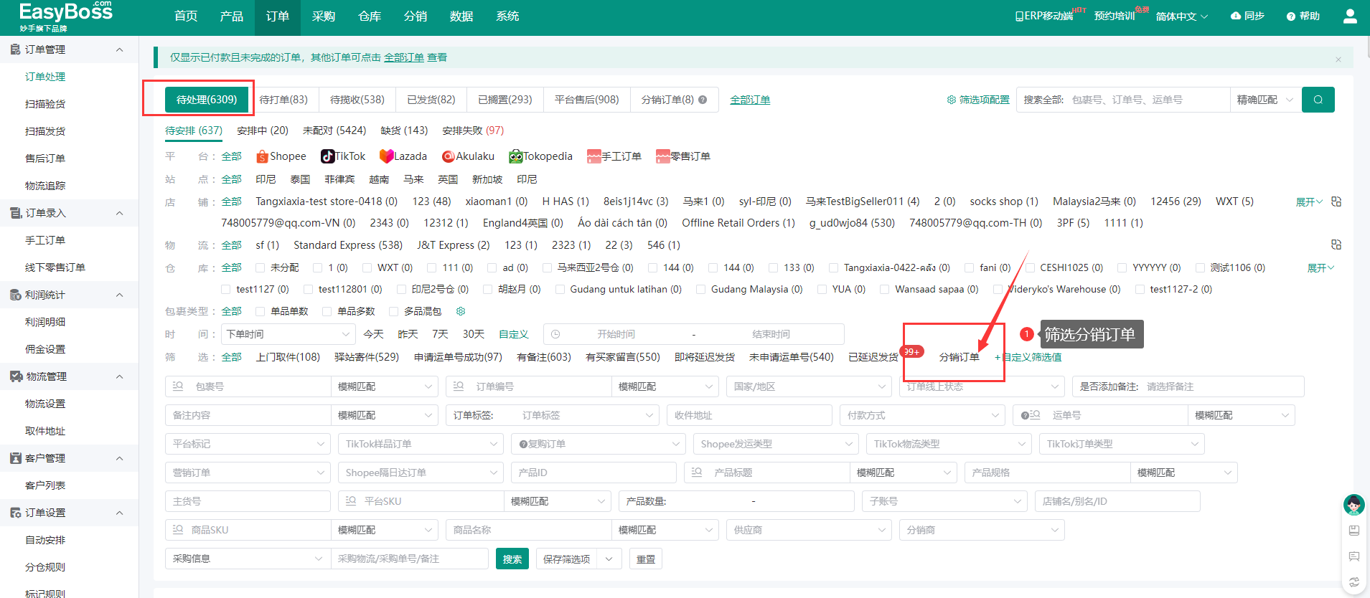
Task: Click the customer service avatar icon
Action: [x=1353, y=505]
